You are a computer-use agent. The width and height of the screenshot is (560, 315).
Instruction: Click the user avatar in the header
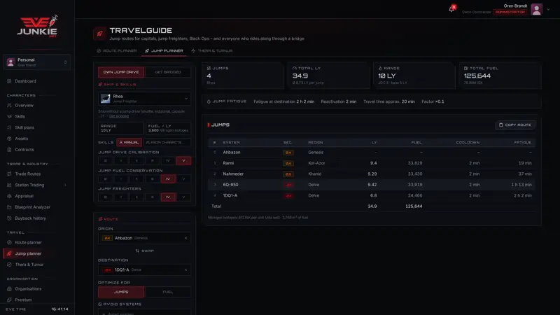tap(536, 9)
